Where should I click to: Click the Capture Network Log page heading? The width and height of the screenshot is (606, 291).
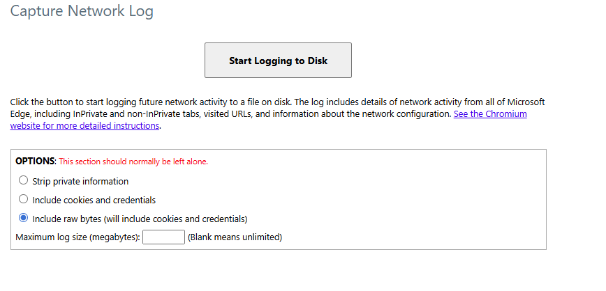pos(82,11)
